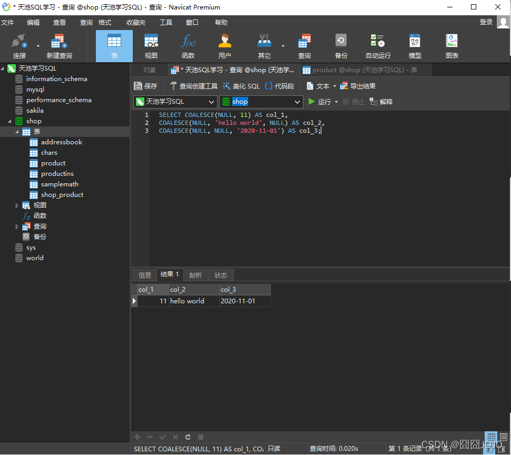Open the 查看 menu

[x=60, y=23]
